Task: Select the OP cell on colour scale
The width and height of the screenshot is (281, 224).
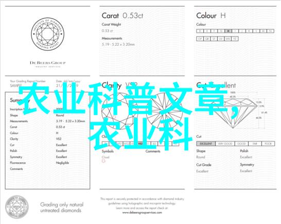Action: (x=200, y=39)
